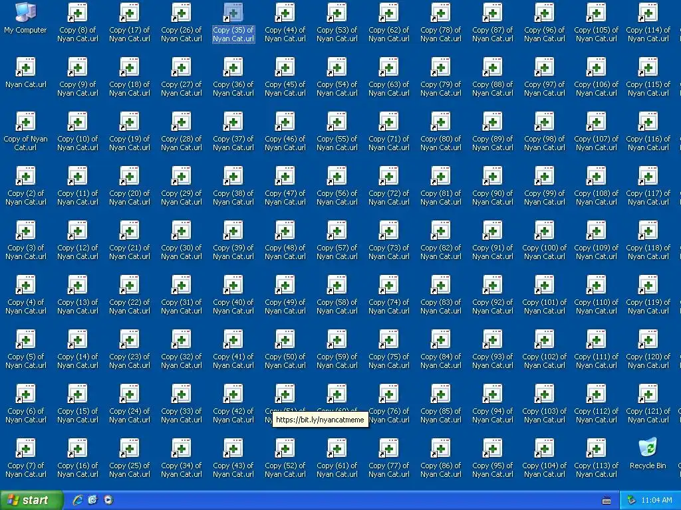Click the Copy (20) of Nyan Cat.url label
This screenshot has height=510, width=681.
tap(130, 198)
